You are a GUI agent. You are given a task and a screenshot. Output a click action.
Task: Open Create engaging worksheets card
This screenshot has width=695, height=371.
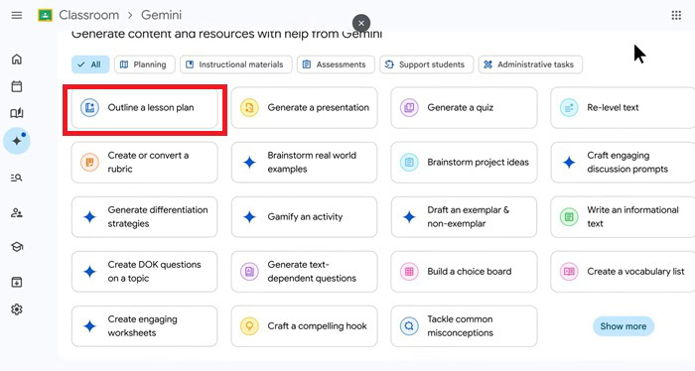[145, 326]
